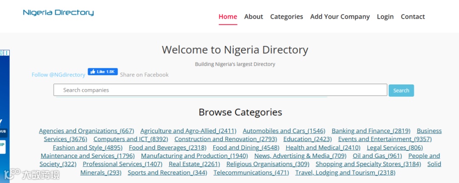Open Maintenance and Services (1796)
Viewport: 459px width, 183px height.
[x=88, y=156]
